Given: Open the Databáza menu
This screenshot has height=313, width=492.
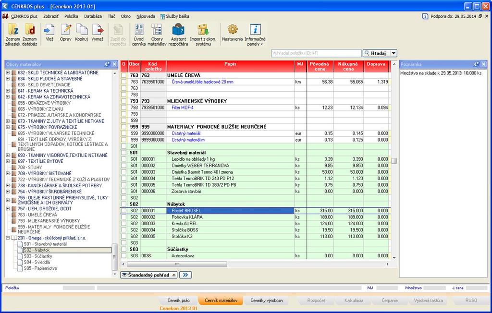Looking at the screenshot, I should pyautogui.click(x=93, y=16).
